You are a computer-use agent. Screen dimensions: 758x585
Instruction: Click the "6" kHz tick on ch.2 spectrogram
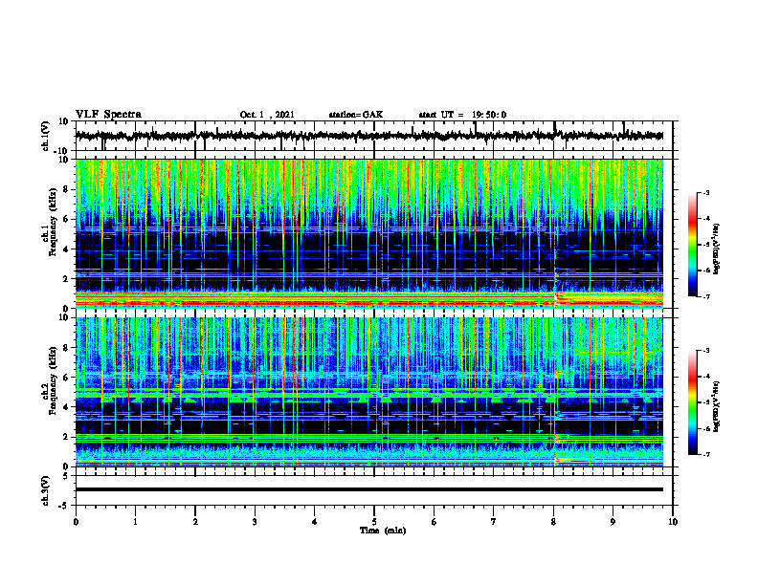(66, 378)
